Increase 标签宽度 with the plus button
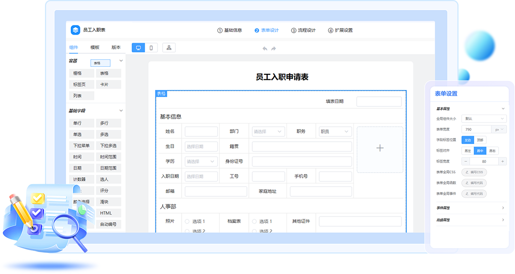The height and width of the screenshot is (274, 515). pyautogui.click(x=502, y=161)
